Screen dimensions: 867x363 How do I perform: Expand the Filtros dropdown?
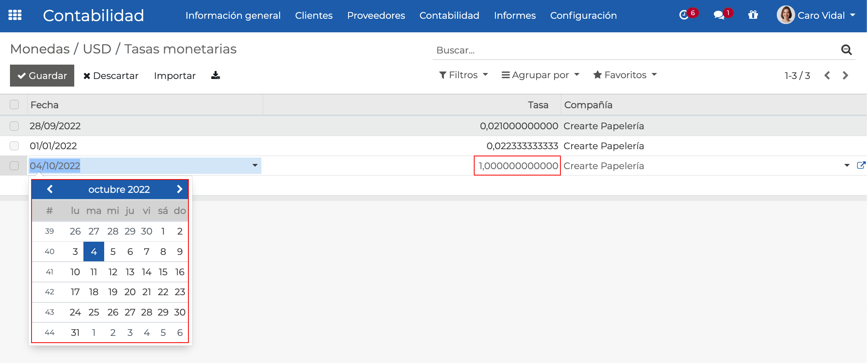[x=463, y=75]
